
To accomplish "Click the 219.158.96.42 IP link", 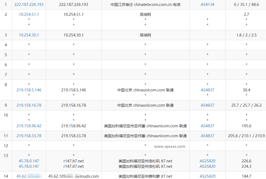I will [29, 126].
